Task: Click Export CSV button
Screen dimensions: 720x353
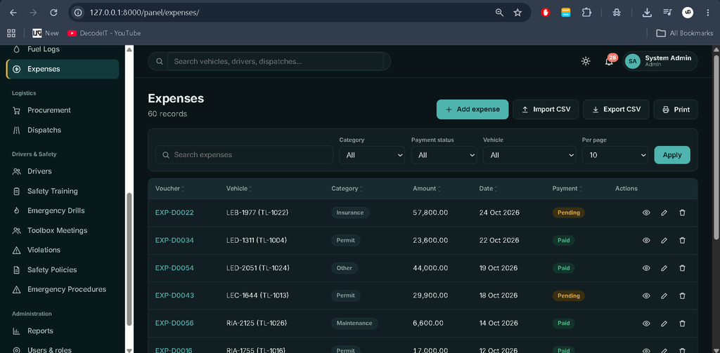Action: (616, 109)
